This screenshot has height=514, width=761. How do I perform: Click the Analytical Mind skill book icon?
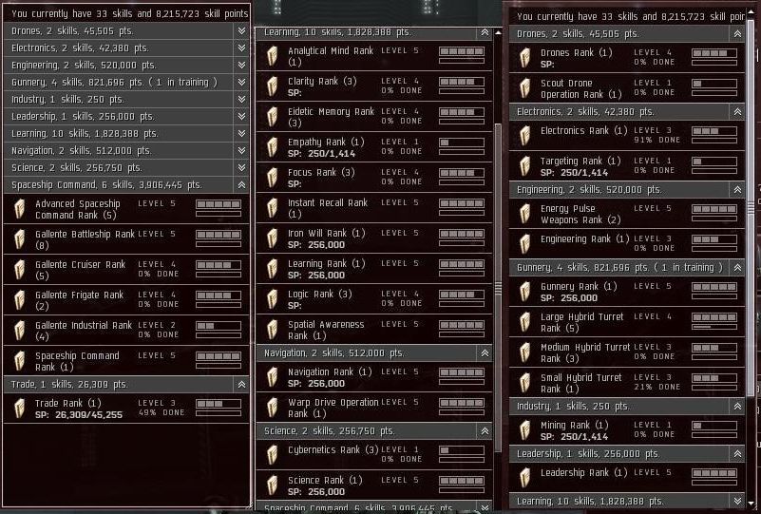tap(273, 56)
